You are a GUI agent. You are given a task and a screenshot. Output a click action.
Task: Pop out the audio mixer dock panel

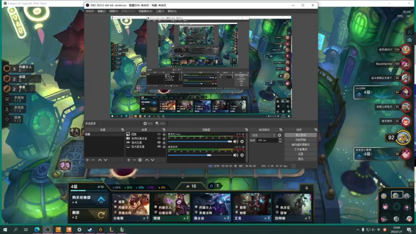pos(246,129)
